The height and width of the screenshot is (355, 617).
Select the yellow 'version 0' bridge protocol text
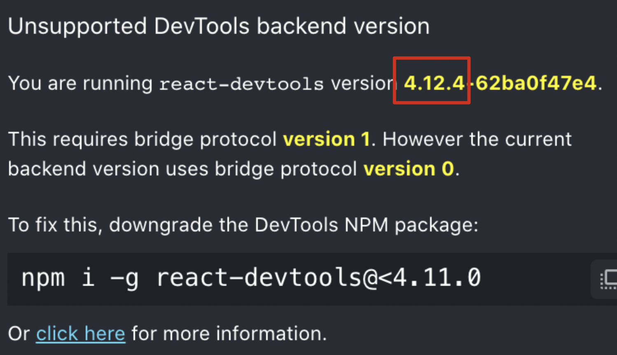pos(409,168)
